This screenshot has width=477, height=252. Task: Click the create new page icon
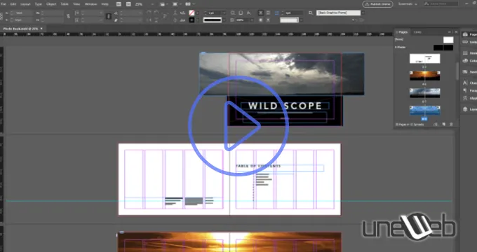click(443, 125)
